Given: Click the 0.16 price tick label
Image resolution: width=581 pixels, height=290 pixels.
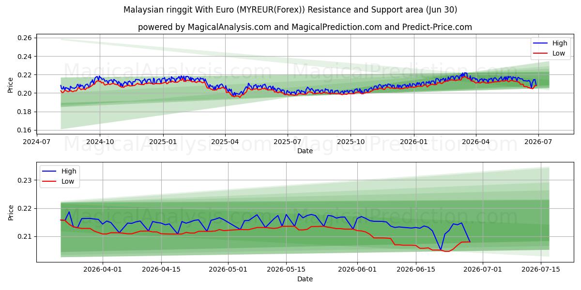Looking at the screenshot, I should click(x=25, y=130).
